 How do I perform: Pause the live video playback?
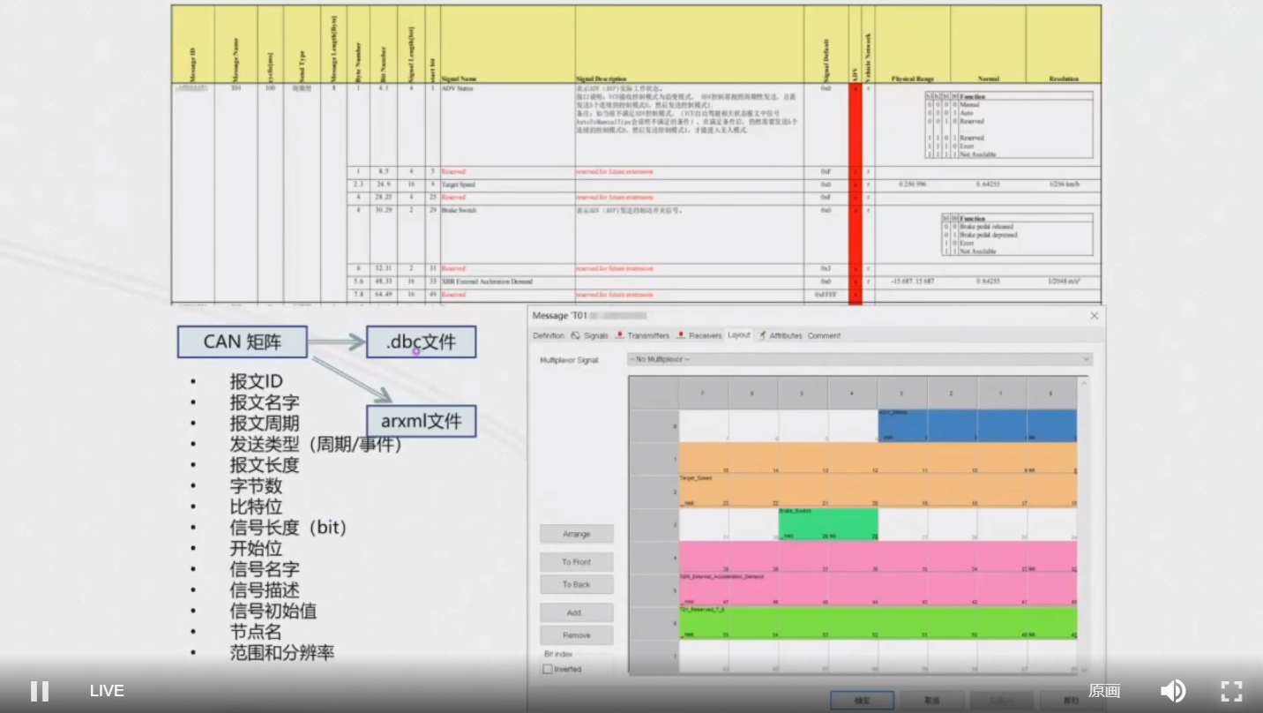(x=40, y=691)
